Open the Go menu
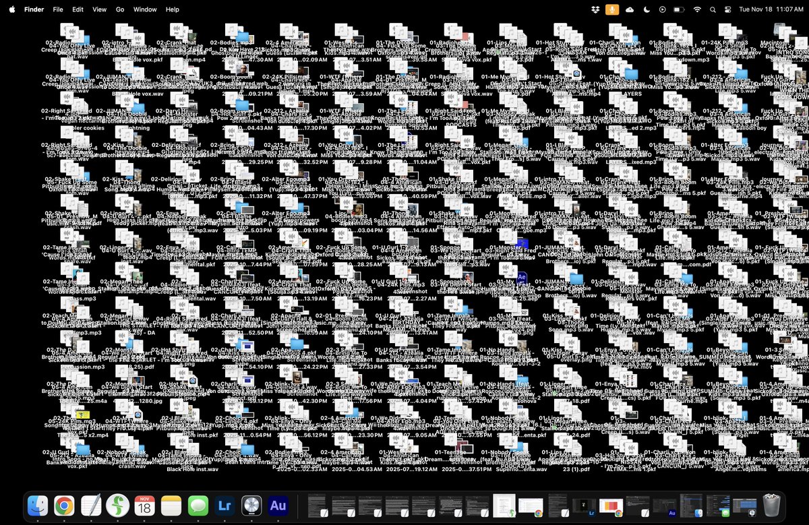The width and height of the screenshot is (809, 525). tap(120, 9)
